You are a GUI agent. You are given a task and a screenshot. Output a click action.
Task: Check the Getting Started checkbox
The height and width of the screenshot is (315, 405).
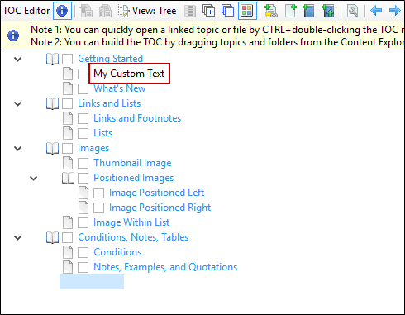click(x=67, y=59)
